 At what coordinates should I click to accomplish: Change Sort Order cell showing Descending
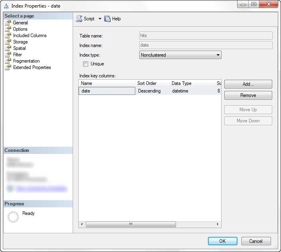[x=152, y=91]
